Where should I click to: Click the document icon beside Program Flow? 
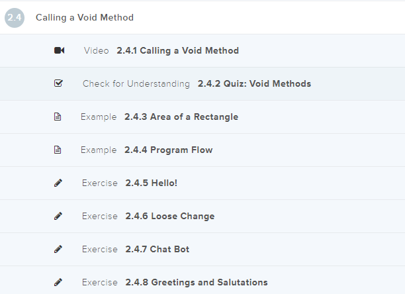[58, 150]
